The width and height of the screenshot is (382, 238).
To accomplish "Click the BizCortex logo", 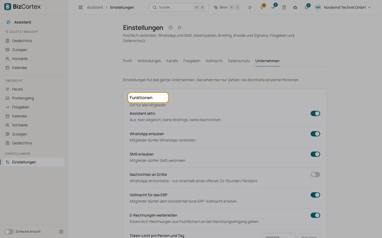I will tap(23, 7).
